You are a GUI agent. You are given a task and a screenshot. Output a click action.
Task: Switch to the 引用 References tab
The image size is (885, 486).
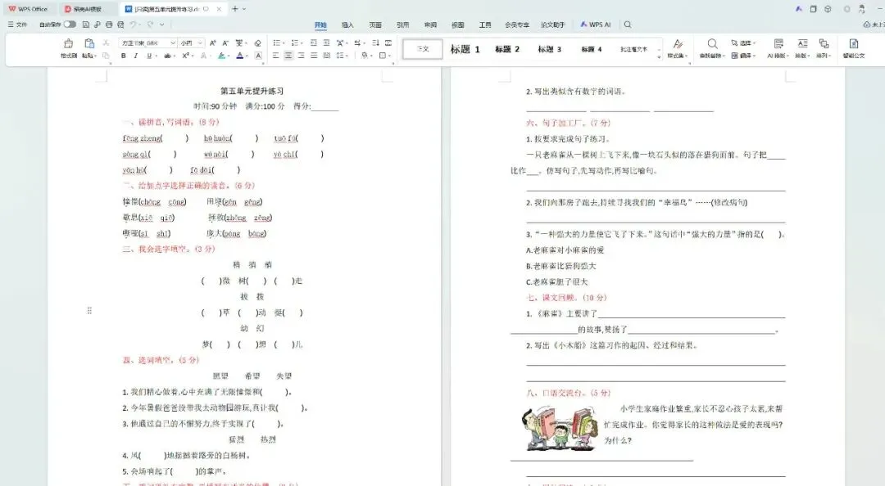[x=403, y=25]
